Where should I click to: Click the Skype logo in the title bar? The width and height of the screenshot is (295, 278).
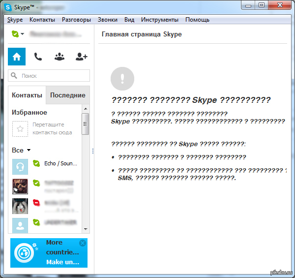point(8,7)
